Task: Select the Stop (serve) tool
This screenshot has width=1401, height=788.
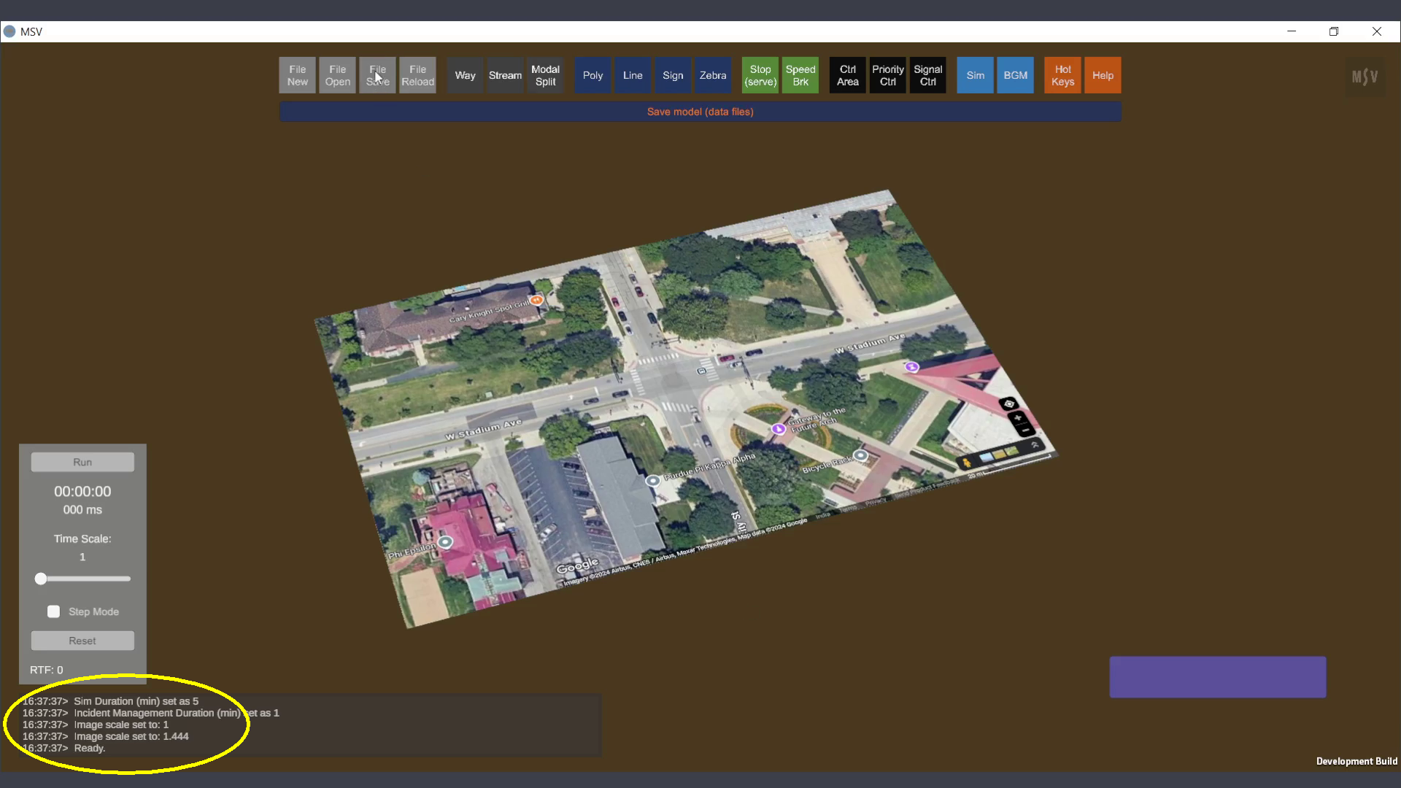Action: [760, 75]
